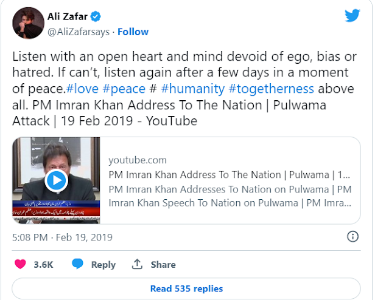Click the blue reply speech bubble icon
Image resolution: width=389 pixels, height=300 pixels.
pyautogui.click(x=77, y=264)
